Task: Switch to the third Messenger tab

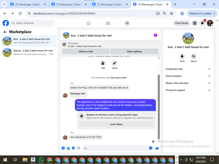Action: (x=110, y=4)
